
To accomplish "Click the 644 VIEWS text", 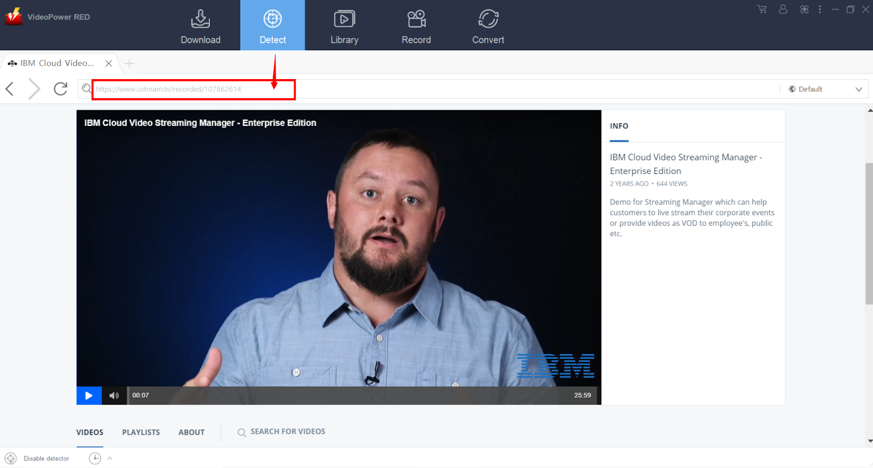I will click(672, 184).
